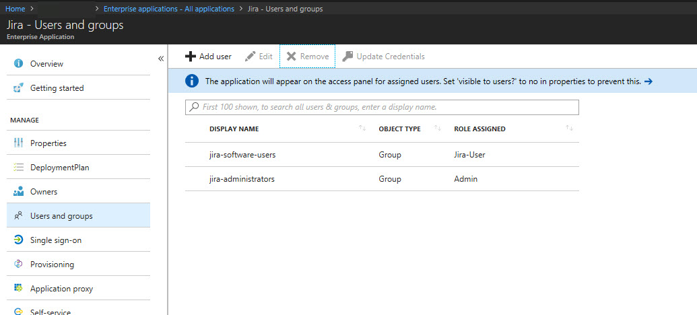The height and width of the screenshot is (315, 697).
Task: Open the Properties menu item
Action: 78,143
